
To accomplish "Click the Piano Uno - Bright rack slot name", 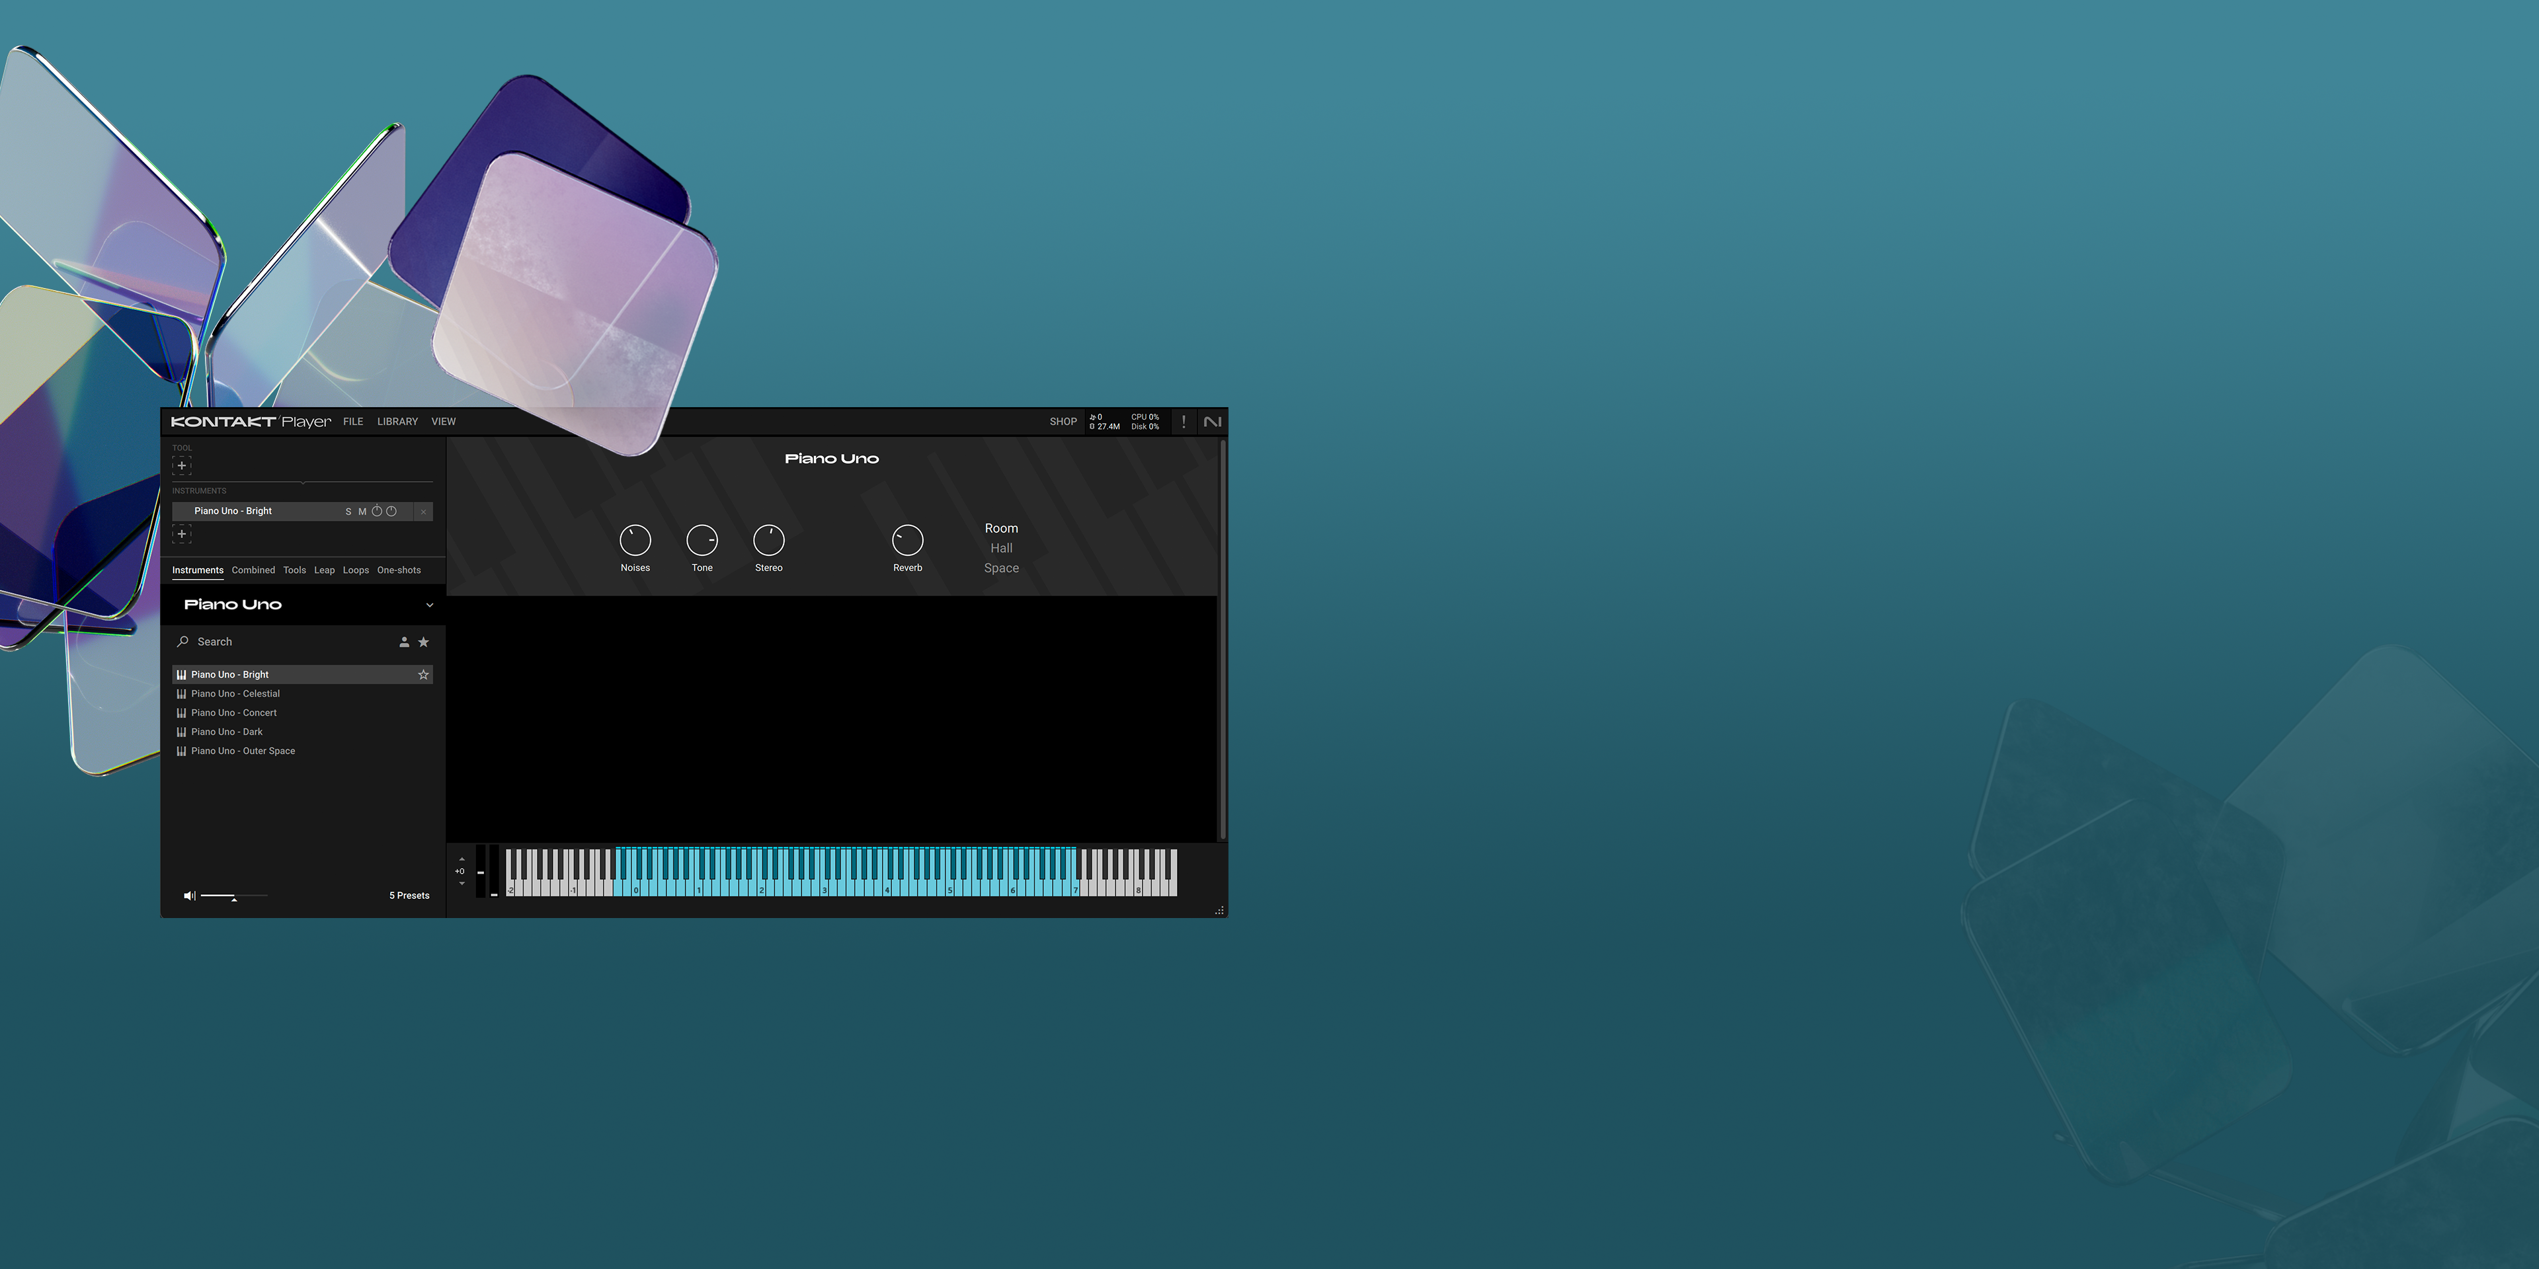I will (x=233, y=512).
